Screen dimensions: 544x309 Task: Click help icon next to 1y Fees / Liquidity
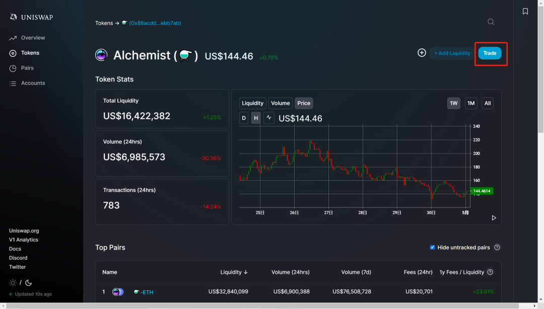(490, 272)
